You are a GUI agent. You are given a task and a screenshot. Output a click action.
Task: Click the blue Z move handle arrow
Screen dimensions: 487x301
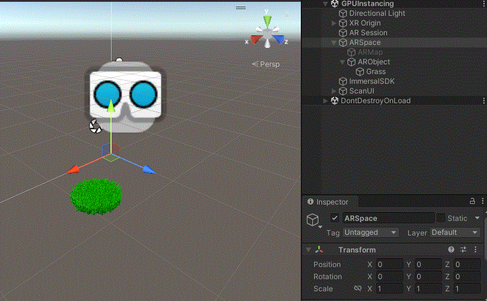pyautogui.click(x=149, y=169)
